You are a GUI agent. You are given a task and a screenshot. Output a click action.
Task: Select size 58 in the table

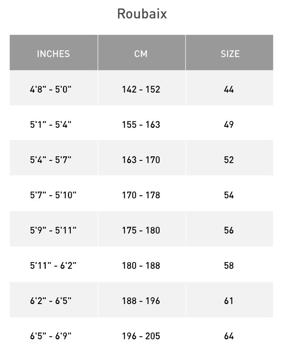[229, 266]
